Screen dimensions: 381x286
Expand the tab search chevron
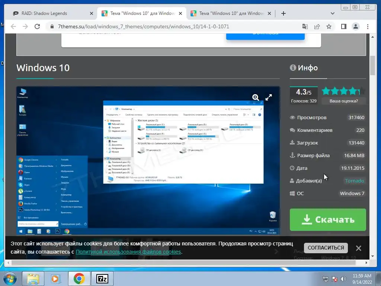pos(333,13)
